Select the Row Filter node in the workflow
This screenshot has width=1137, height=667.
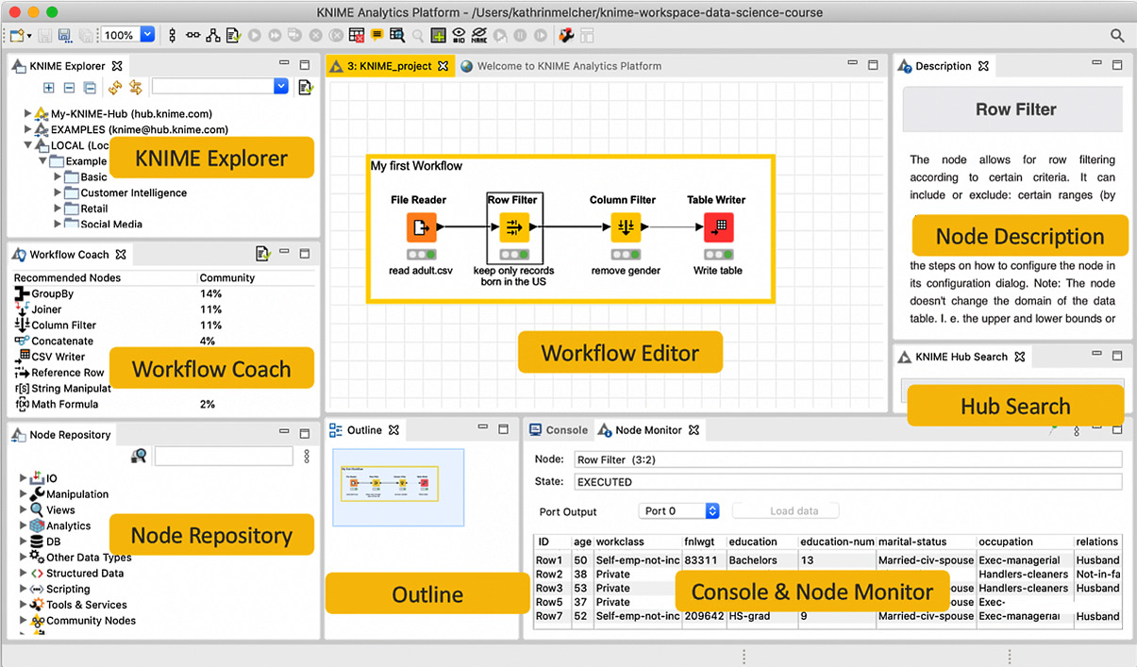[514, 226]
